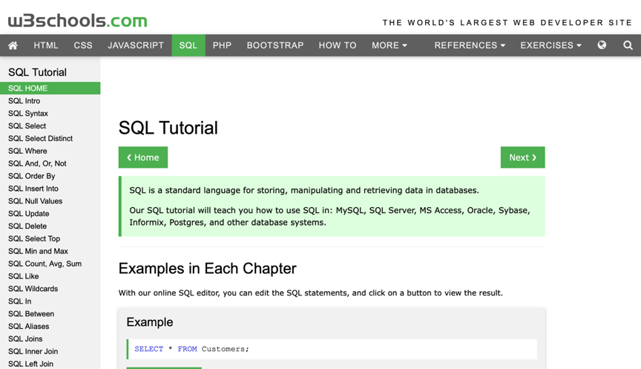Click the search magnifier icon
Screen dimensions: 641x369
(x=628, y=45)
